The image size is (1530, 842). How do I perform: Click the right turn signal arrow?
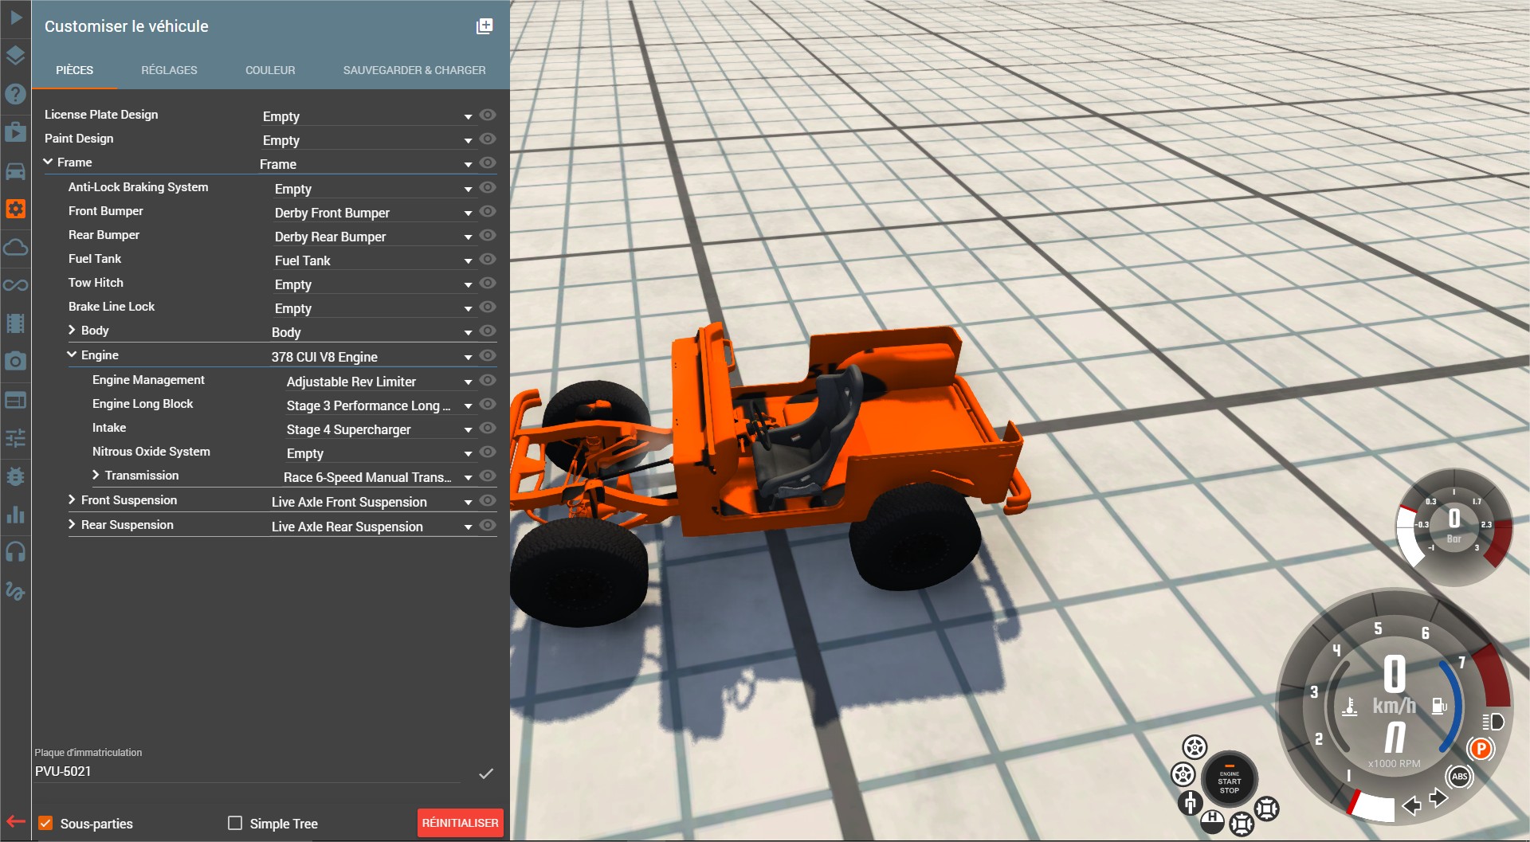pyautogui.click(x=1438, y=797)
